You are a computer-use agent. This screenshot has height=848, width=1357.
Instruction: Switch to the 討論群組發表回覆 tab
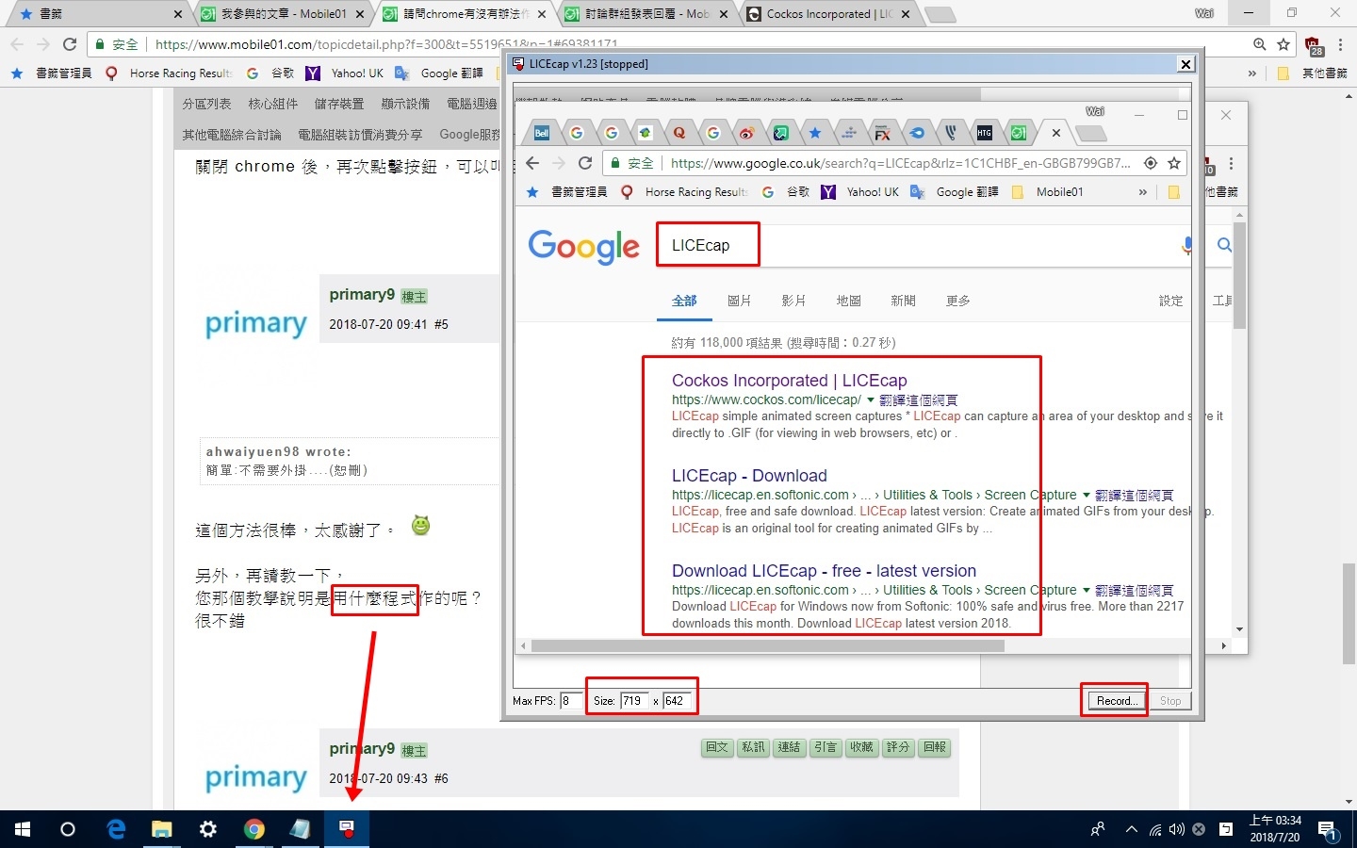(646, 14)
